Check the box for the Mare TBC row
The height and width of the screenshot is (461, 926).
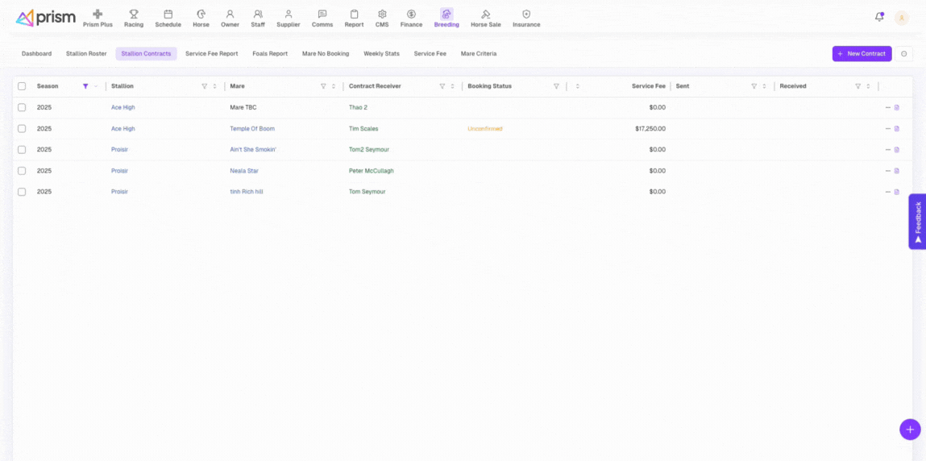pyautogui.click(x=22, y=107)
